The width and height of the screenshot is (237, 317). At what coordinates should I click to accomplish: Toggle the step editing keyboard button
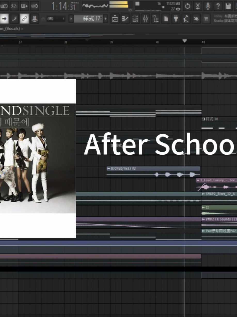25,6
